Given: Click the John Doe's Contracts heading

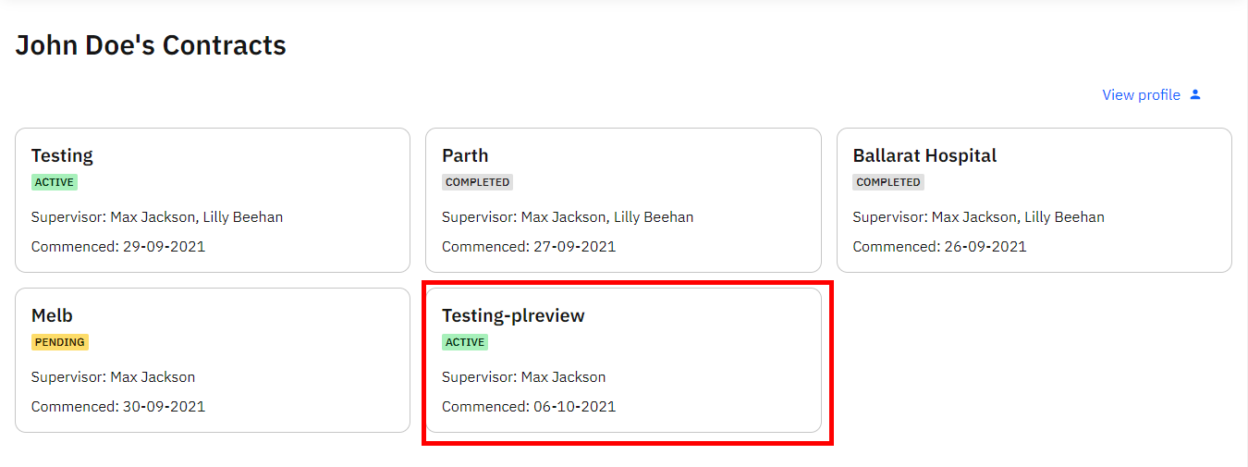Looking at the screenshot, I should pos(151,44).
